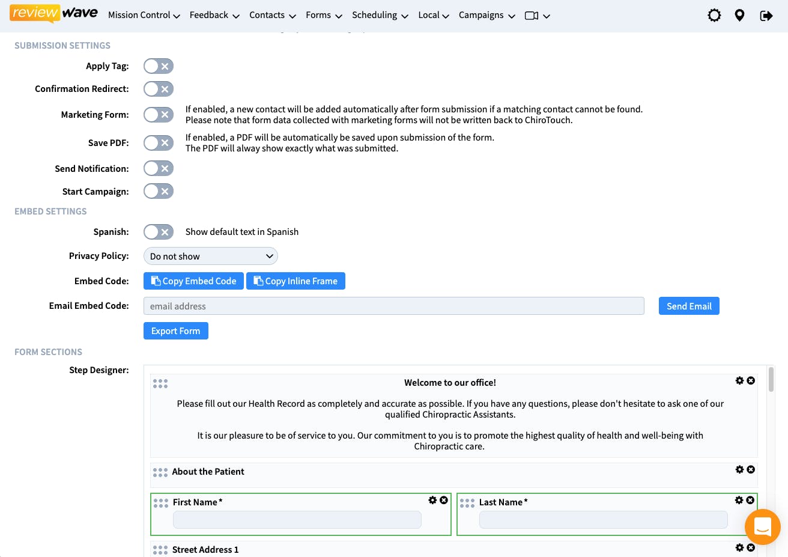Click the location pin icon in header
Image resolution: width=788 pixels, height=557 pixels.
(739, 16)
